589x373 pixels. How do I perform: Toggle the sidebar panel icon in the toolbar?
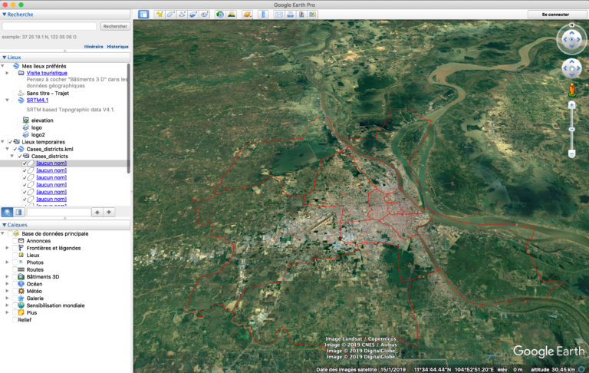click(x=143, y=15)
